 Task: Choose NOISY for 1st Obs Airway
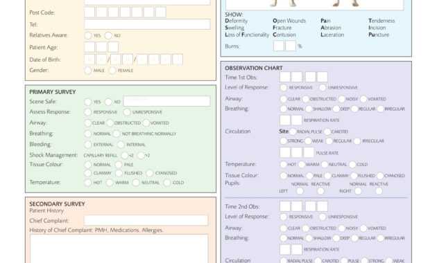[x=342, y=99]
